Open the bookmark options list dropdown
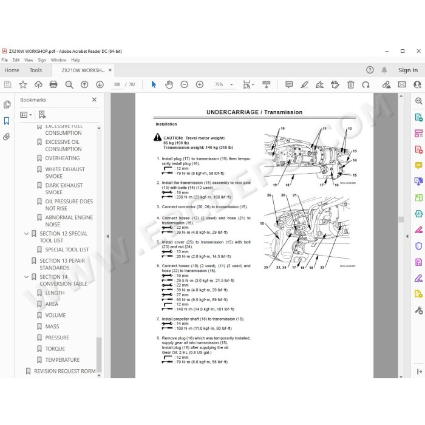 (x=26, y=115)
